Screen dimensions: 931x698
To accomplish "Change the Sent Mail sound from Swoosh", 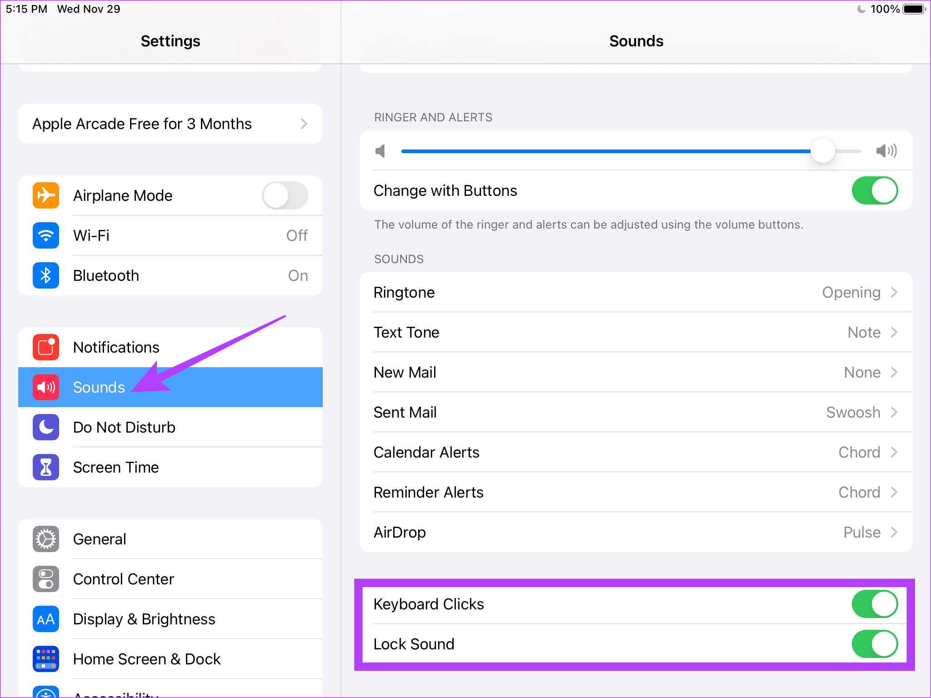I will [x=636, y=412].
